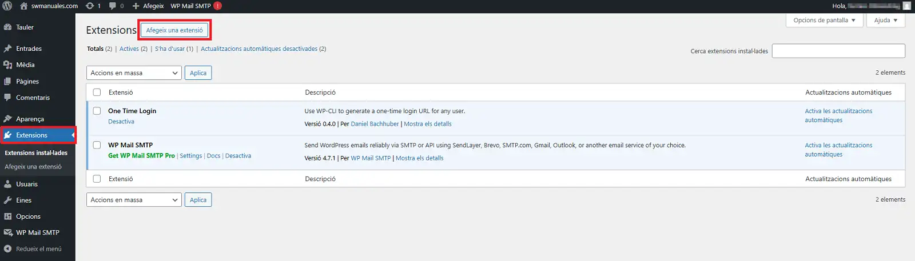915x261 pixels.
Task: Show details for One Time Login
Action: pyautogui.click(x=428, y=124)
